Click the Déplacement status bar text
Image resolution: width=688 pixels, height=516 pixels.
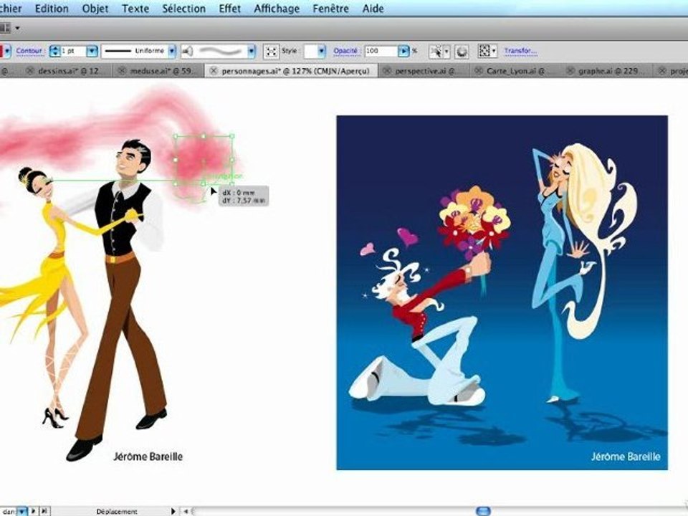[117, 512]
